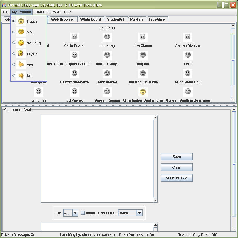Click Jim Clause's gray face icon

click(143, 37)
